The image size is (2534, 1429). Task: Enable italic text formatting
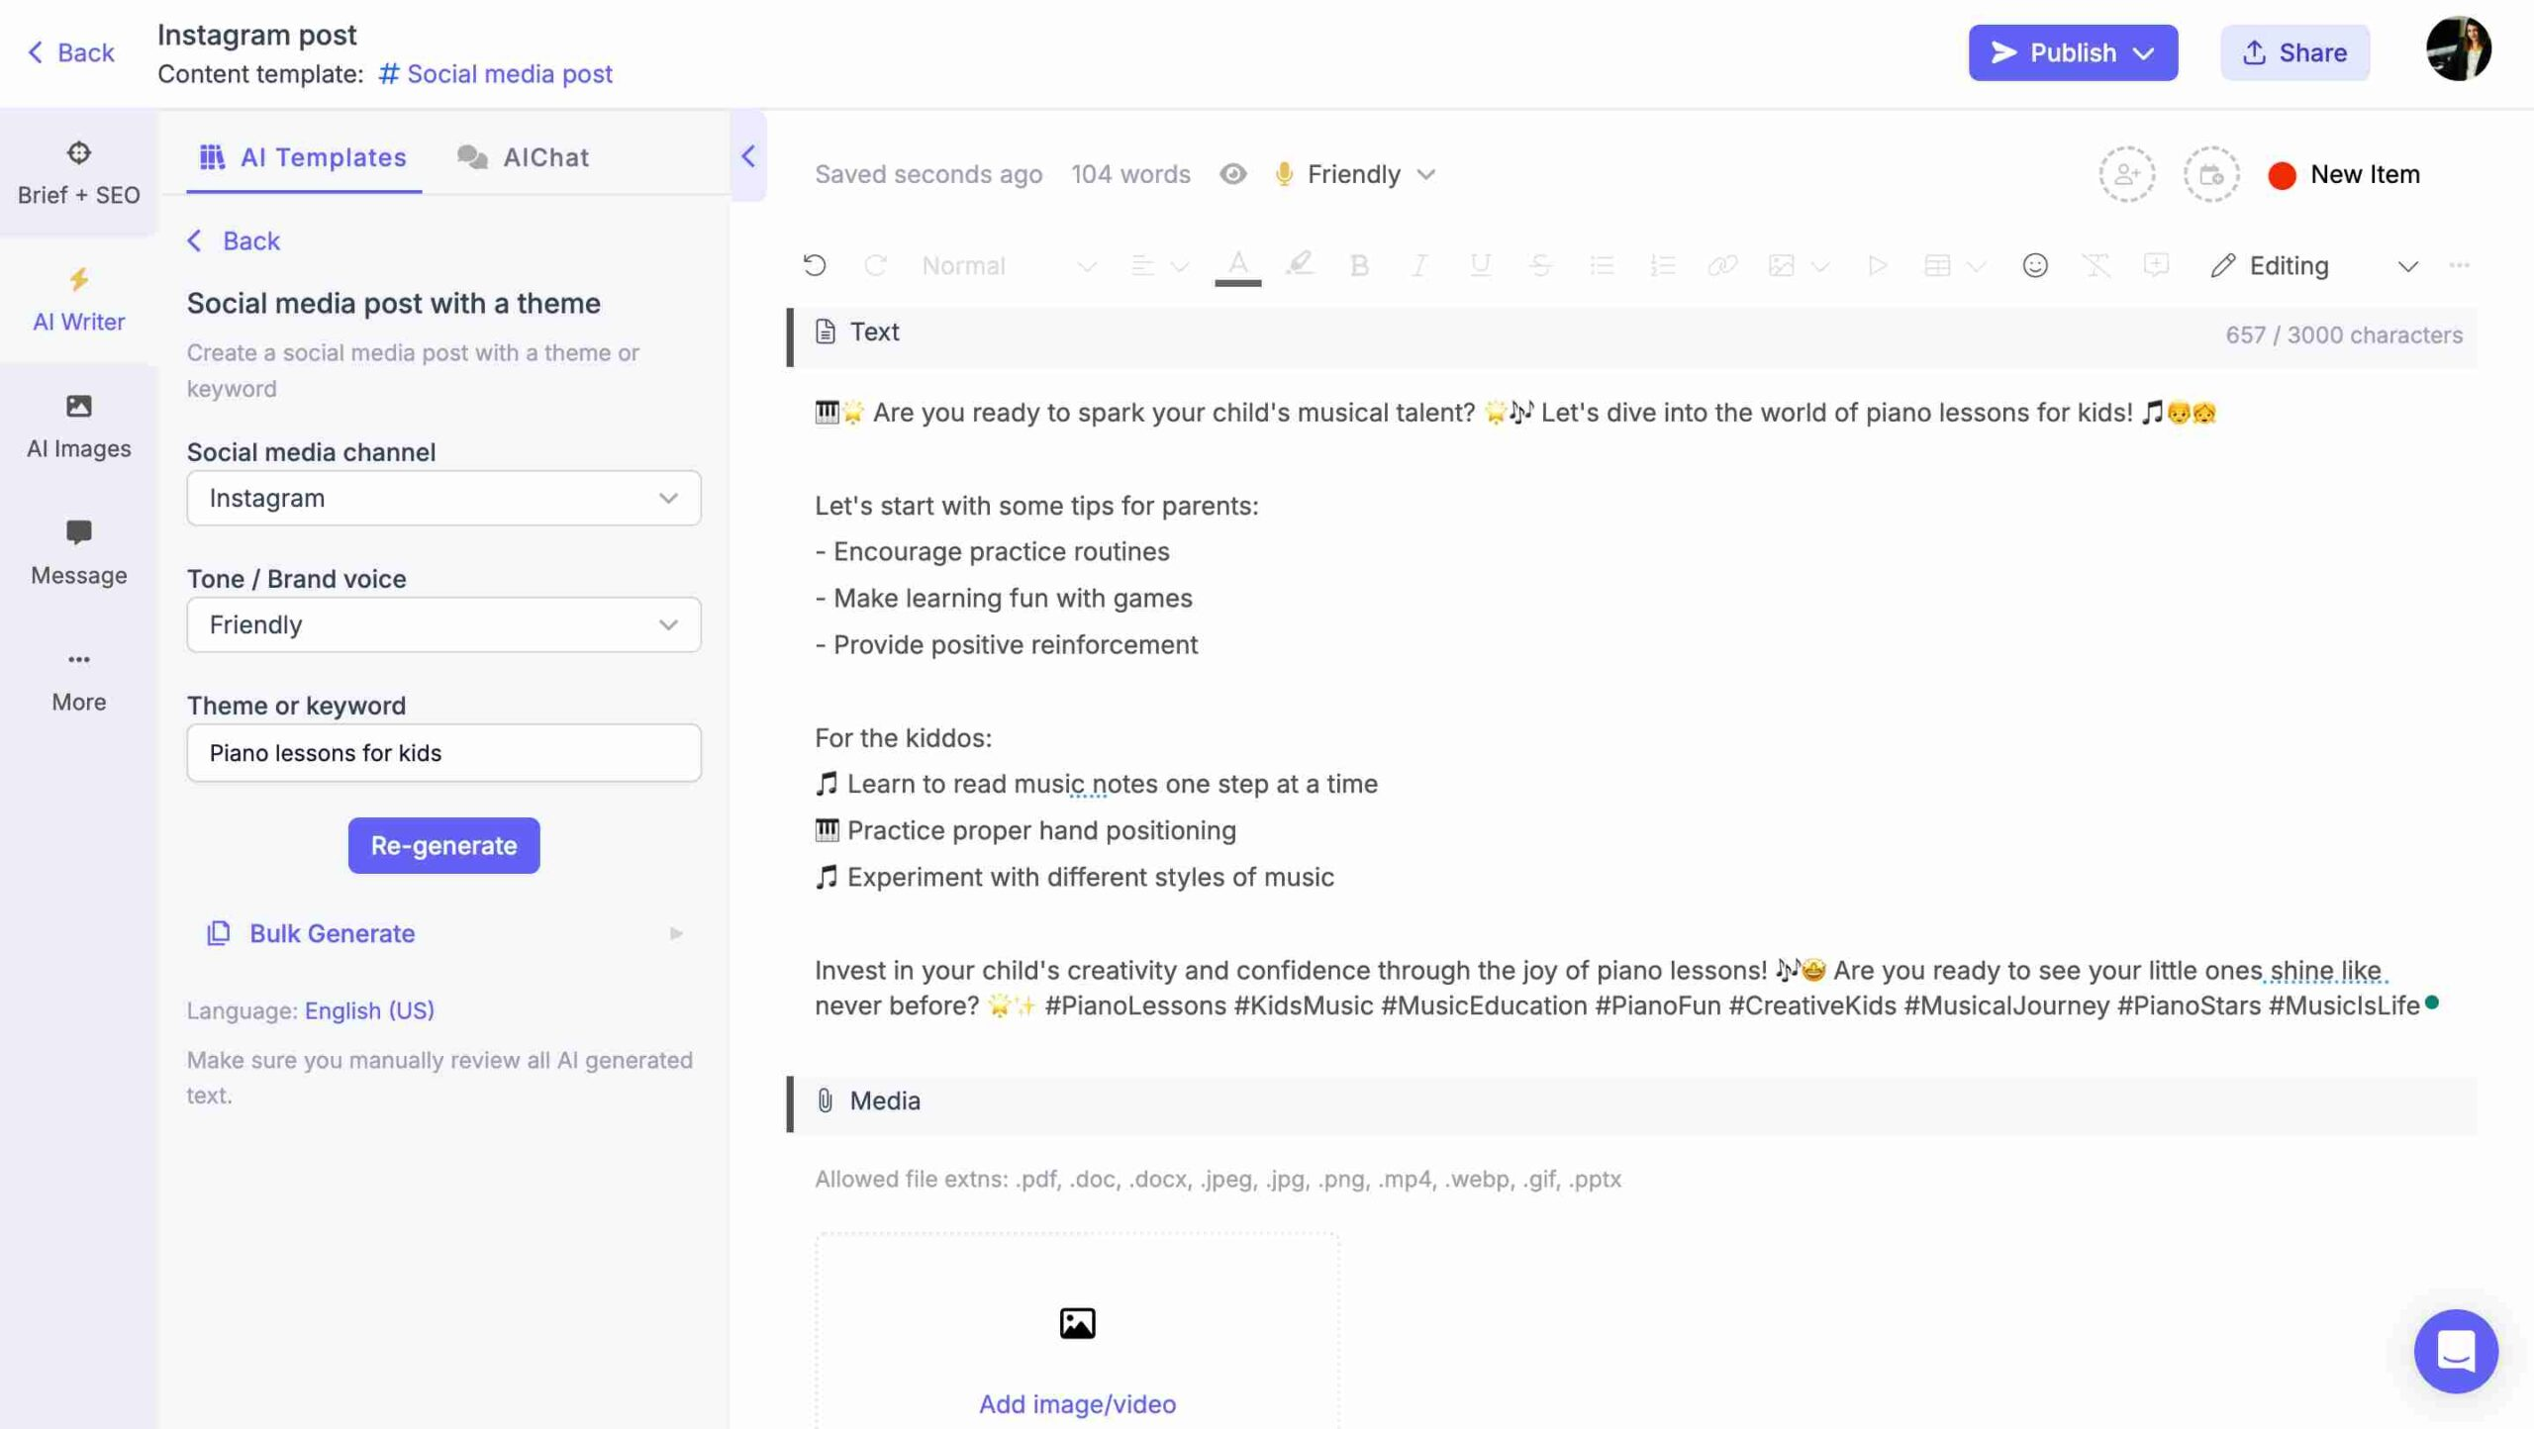(x=1416, y=266)
